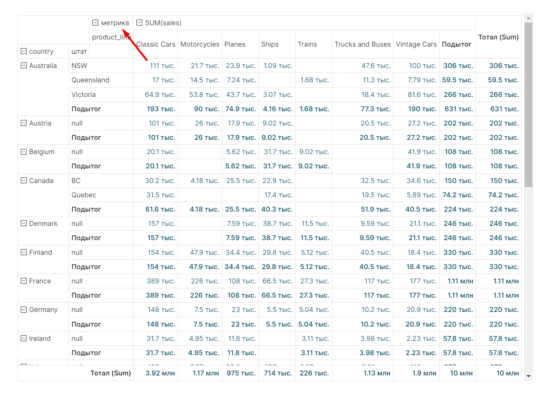Click the scrollbar up arrow

528,18
